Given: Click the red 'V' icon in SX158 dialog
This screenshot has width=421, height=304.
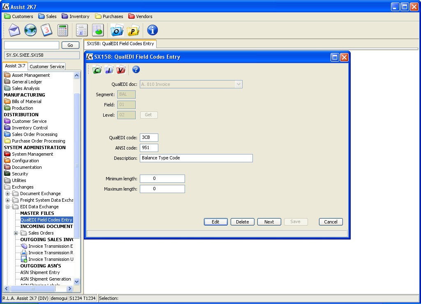Looking at the screenshot, I should click(120, 70).
